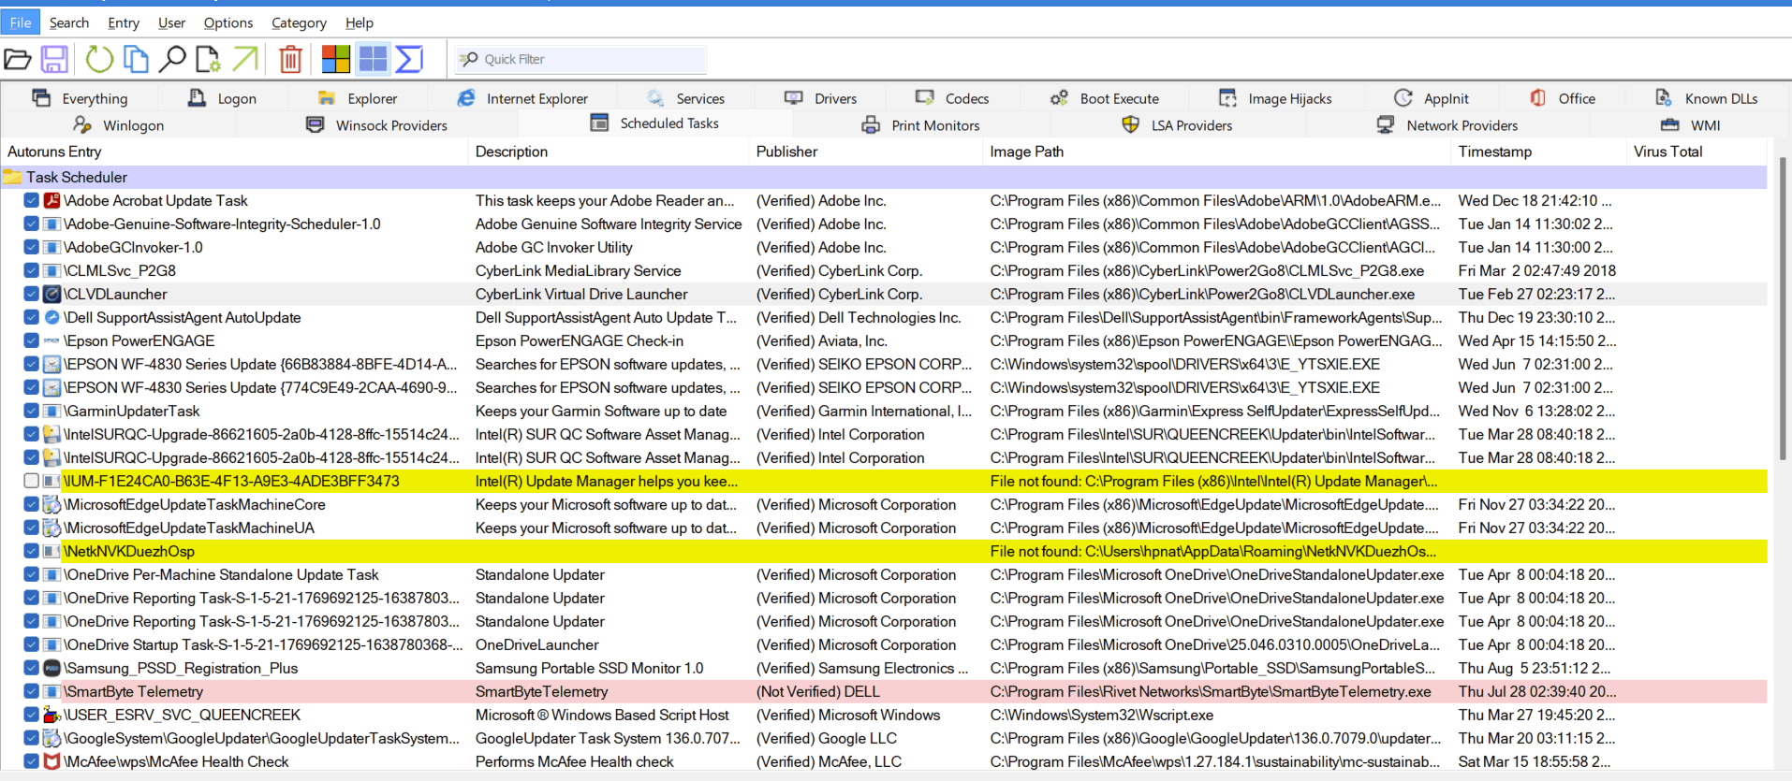Screen dimensions: 1792x781
Task: Click the green Jump to Entry arrow icon
Action: [x=244, y=59]
